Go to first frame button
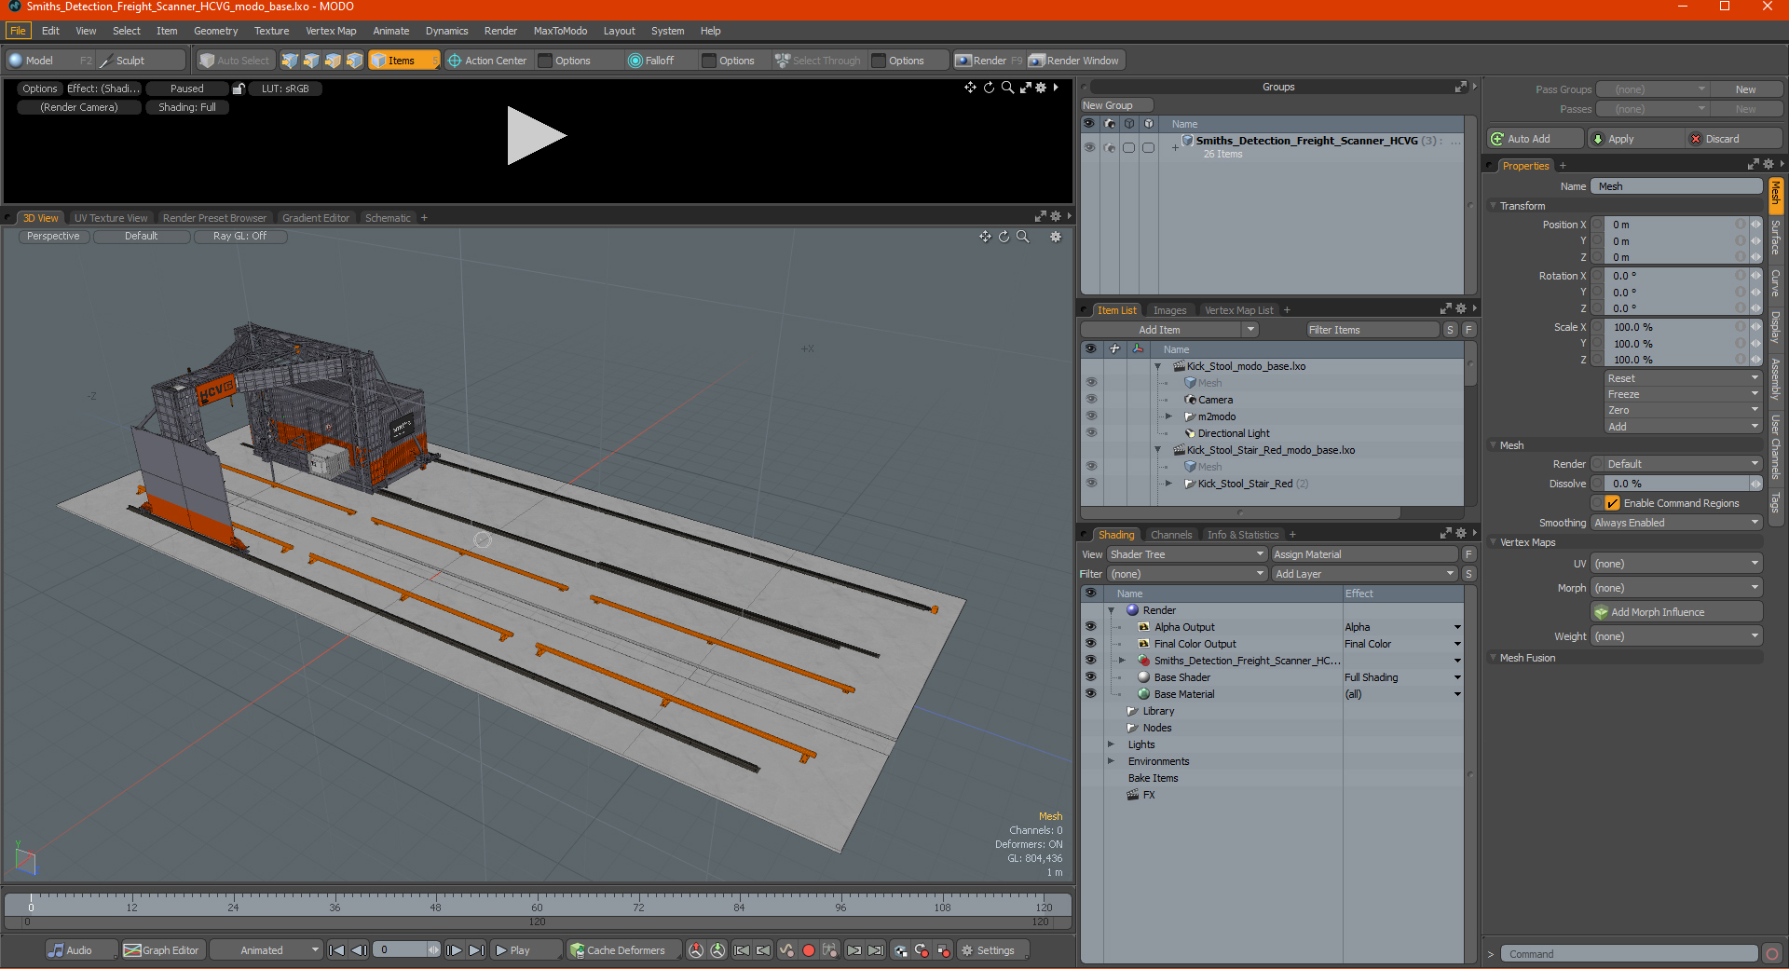1789x969 pixels. coord(337,950)
